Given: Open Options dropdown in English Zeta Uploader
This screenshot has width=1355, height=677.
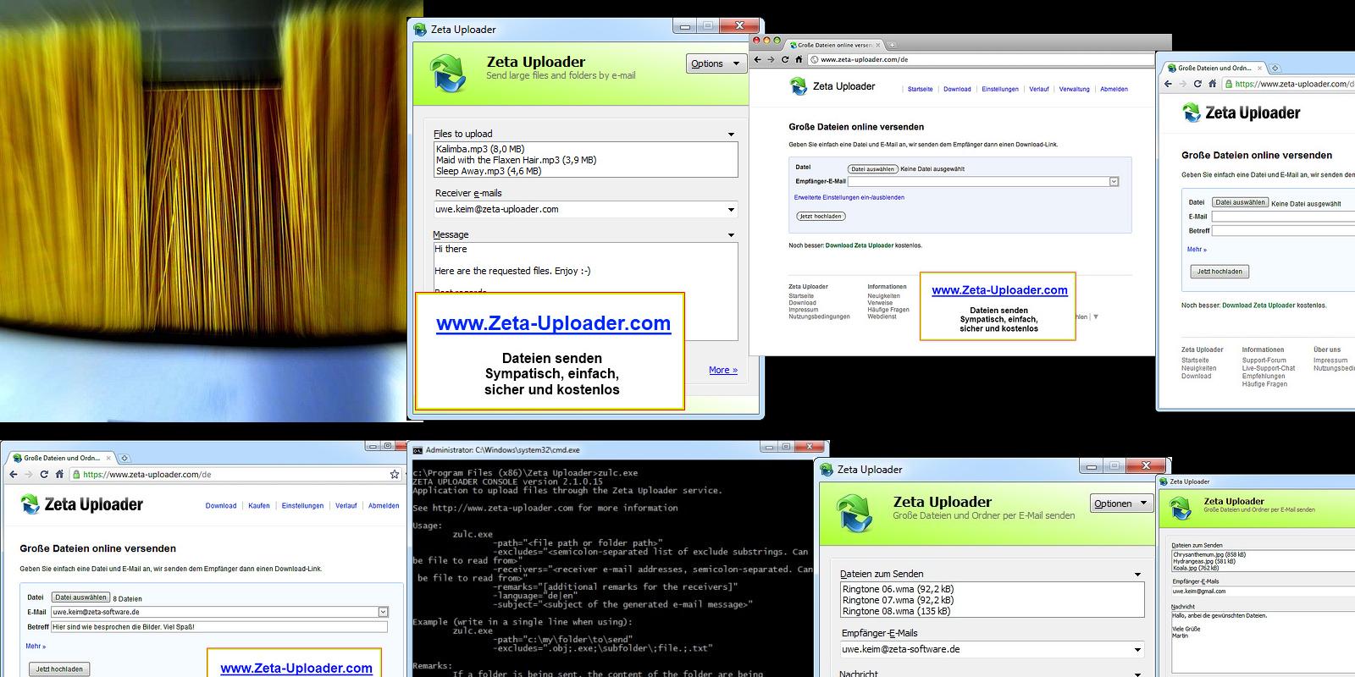Looking at the screenshot, I should pyautogui.click(x=716, y=63).
